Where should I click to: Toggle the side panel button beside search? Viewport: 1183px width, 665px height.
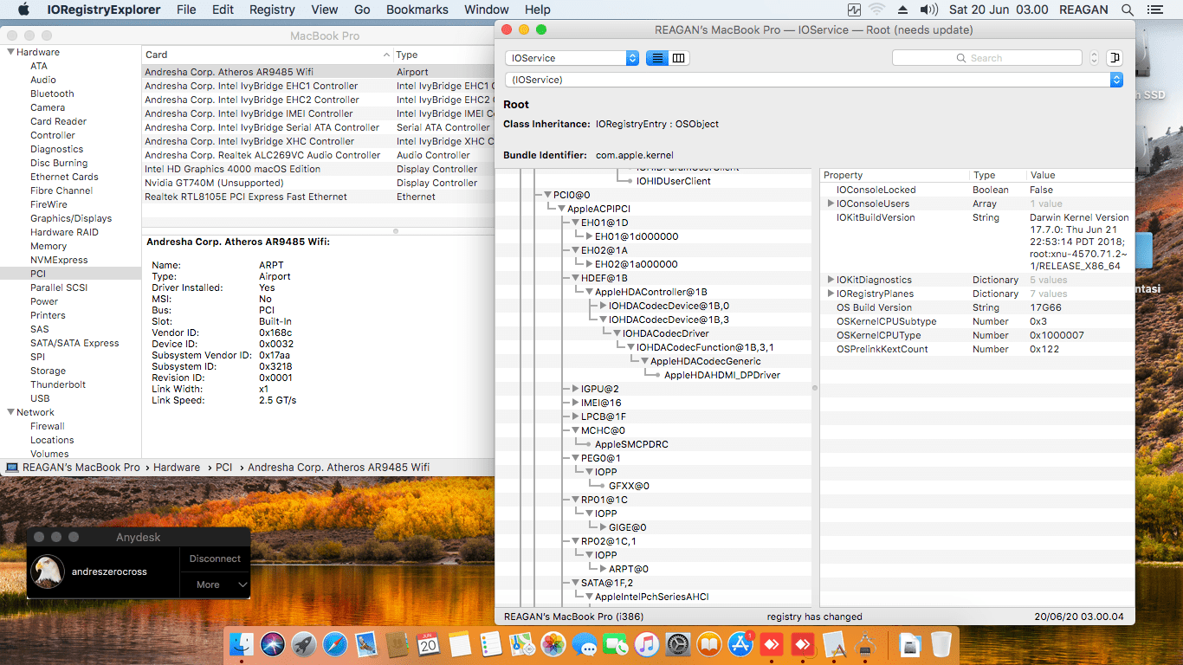pos(1115,58)
